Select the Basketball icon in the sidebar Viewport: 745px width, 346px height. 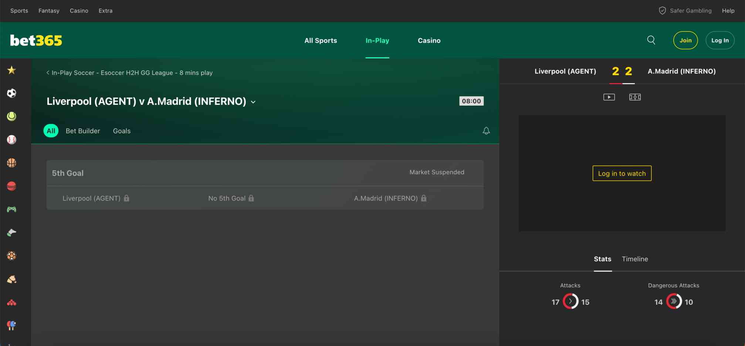11,162
